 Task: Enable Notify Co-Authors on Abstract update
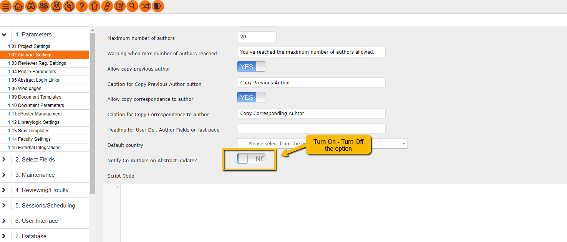(251, 159)
